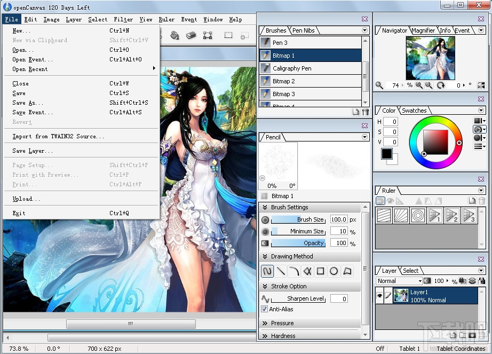Toggle the Anti-Alias checkbox

[x=265, y=309]
